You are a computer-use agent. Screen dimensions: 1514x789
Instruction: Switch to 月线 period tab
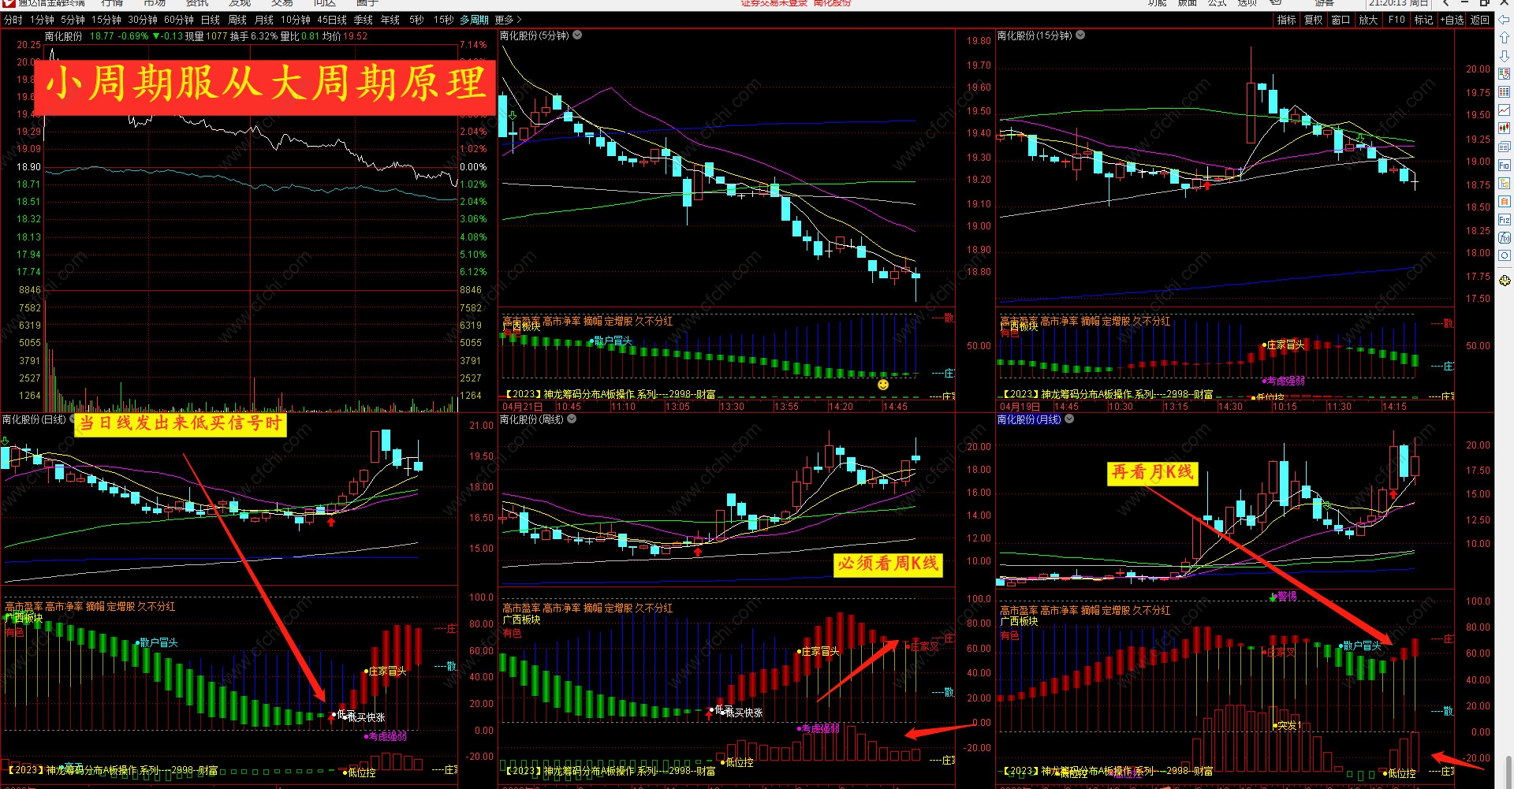[x=264, y=20]
